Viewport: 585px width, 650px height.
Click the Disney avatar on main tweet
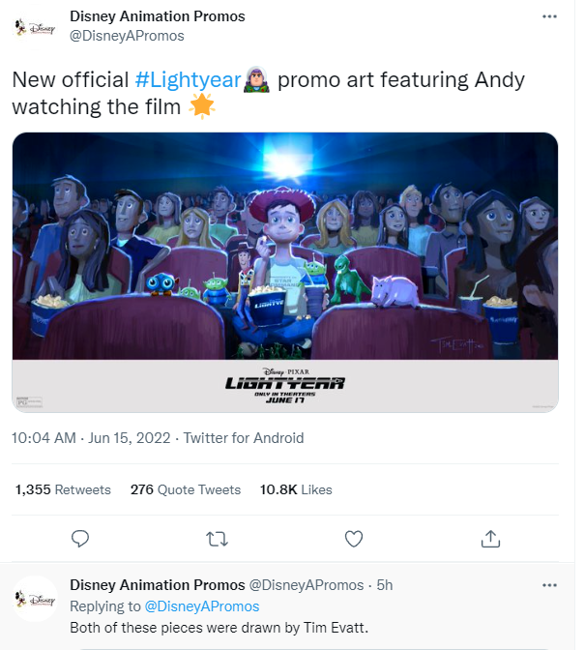coord(35,28)
